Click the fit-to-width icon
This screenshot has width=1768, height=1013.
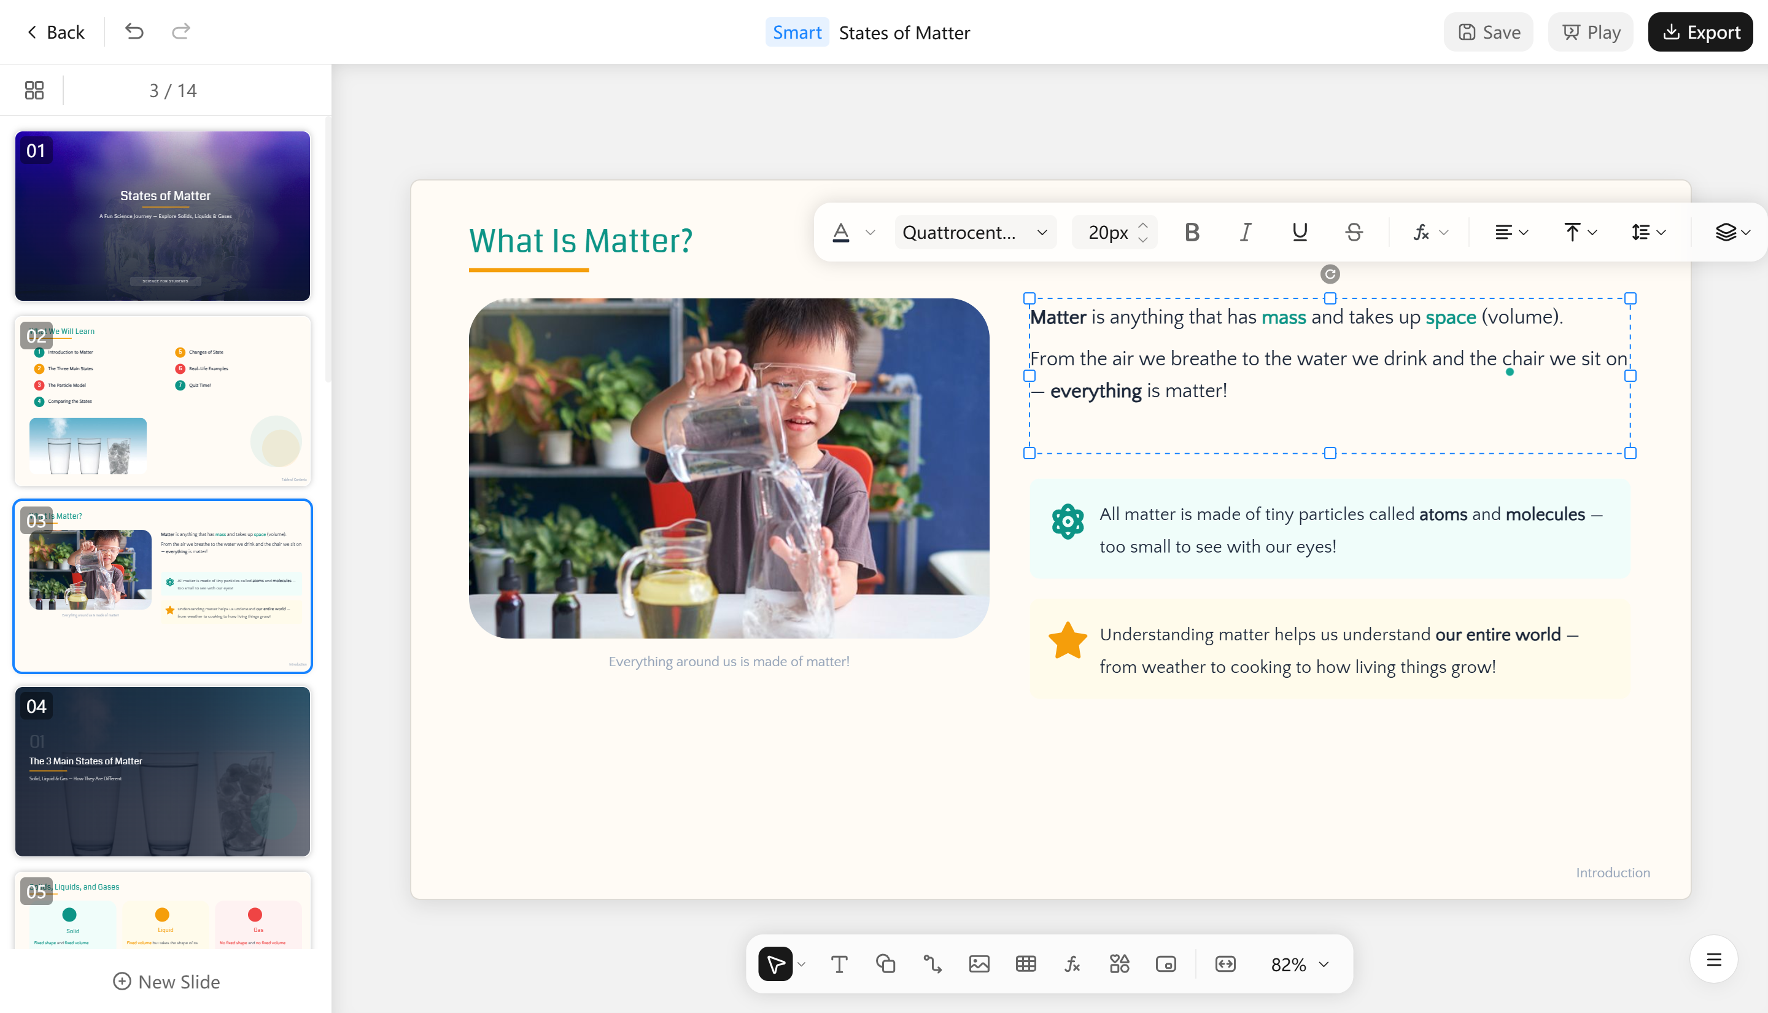pyautogui.click(x=1225, y=964)
